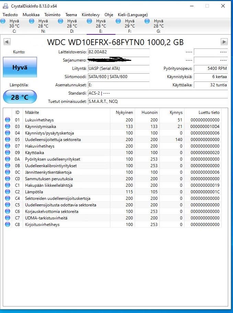The width and height of the screenshot is (233, 313).
Task: Click threshold value 51
Action: pyautogui.click(x=180, y=120)
